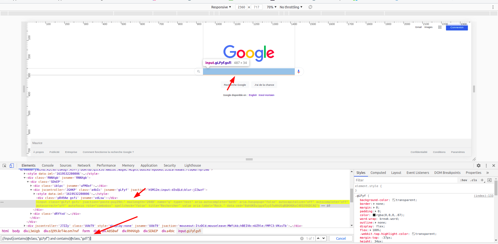The image size is (498, 244).
Task: Collapse the div jscontroller JGHKP node
Action: [x=31, y=190]
